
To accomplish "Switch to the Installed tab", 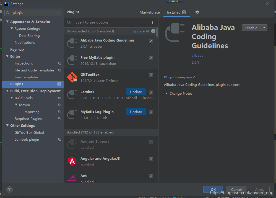I will [x=176, y=12].
